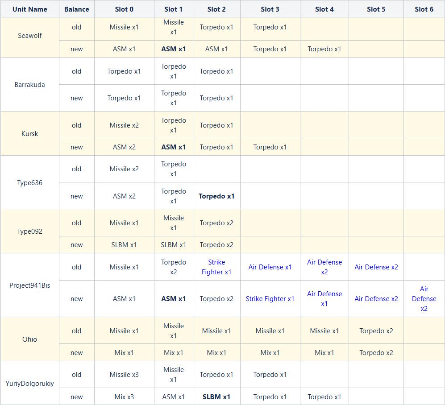This screenshot has height=405, width=445.
Task: Click ASM x1 in YuriyDolgorukiy new Slot 1
Action: 173,397
